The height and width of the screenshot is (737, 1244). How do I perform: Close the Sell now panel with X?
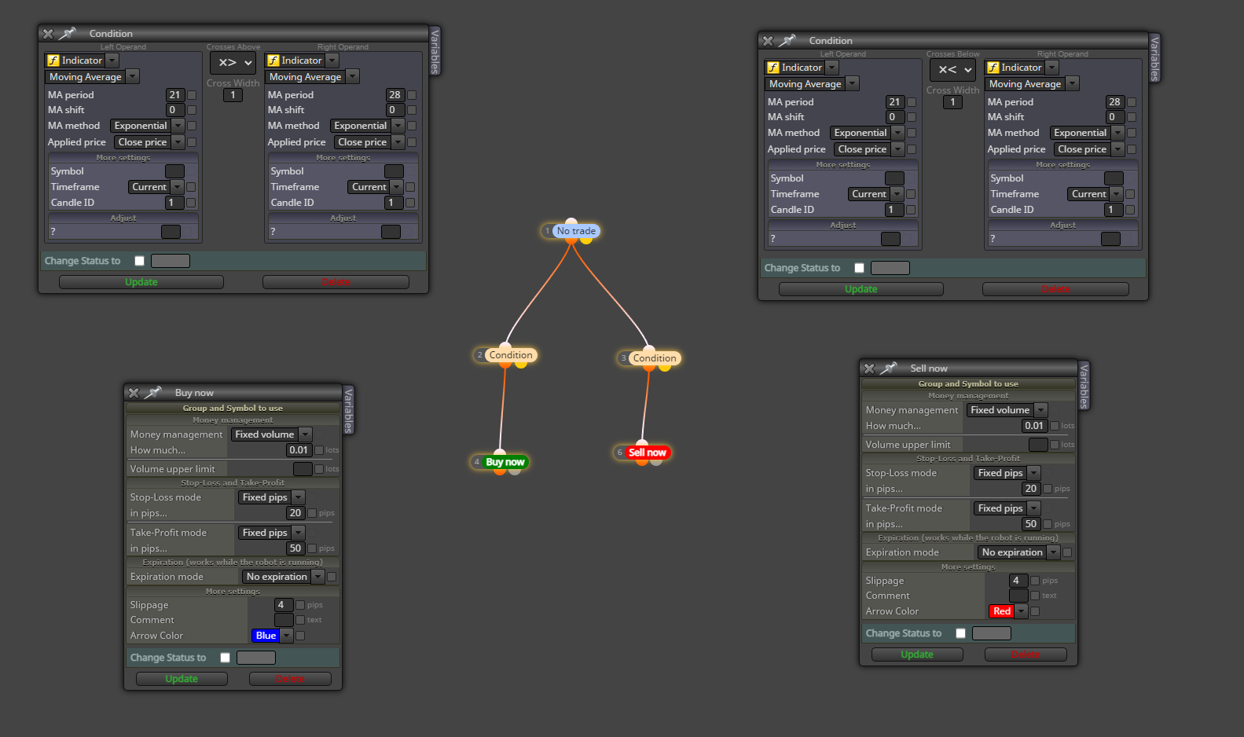[x=869, y=368]
